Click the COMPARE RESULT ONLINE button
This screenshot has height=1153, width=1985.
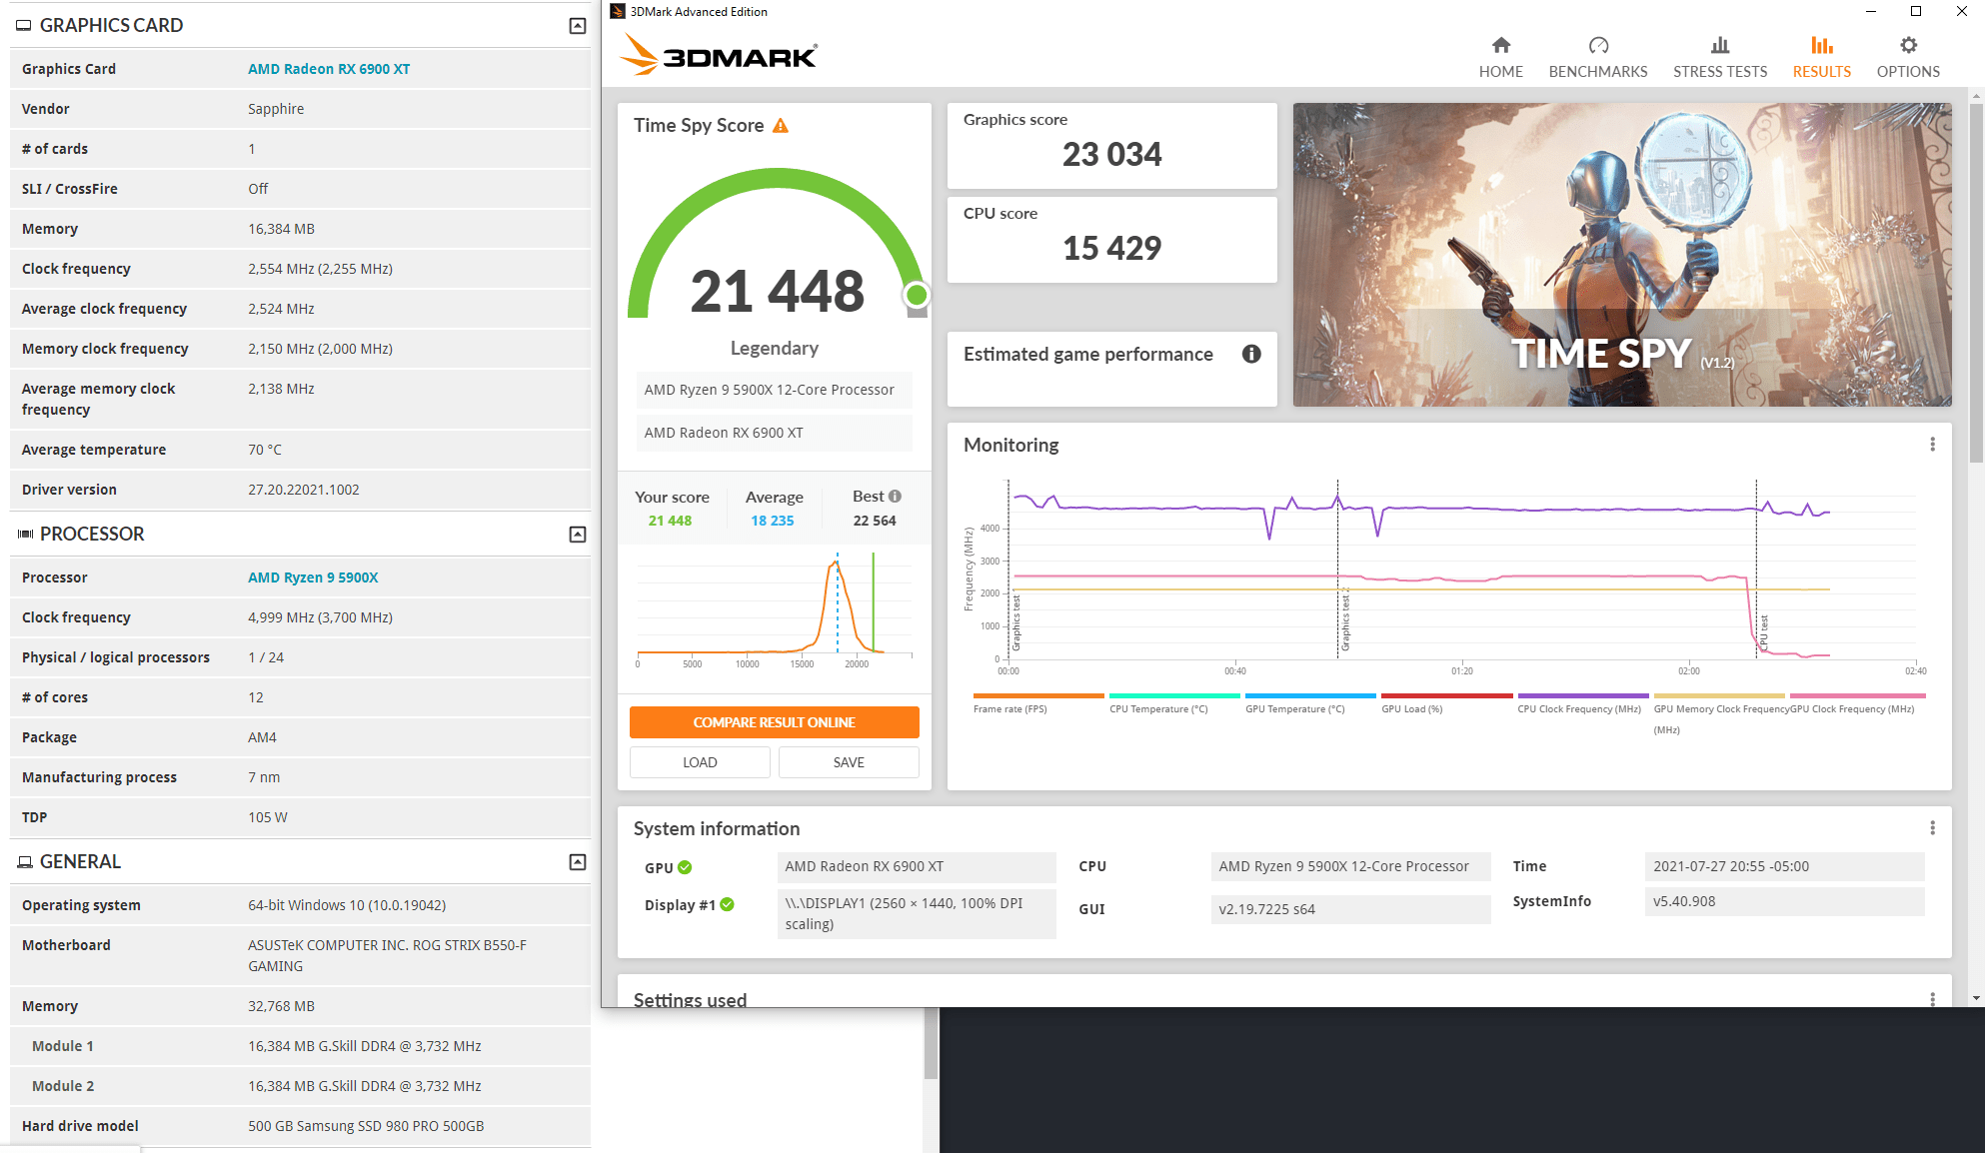click(774, 721)
